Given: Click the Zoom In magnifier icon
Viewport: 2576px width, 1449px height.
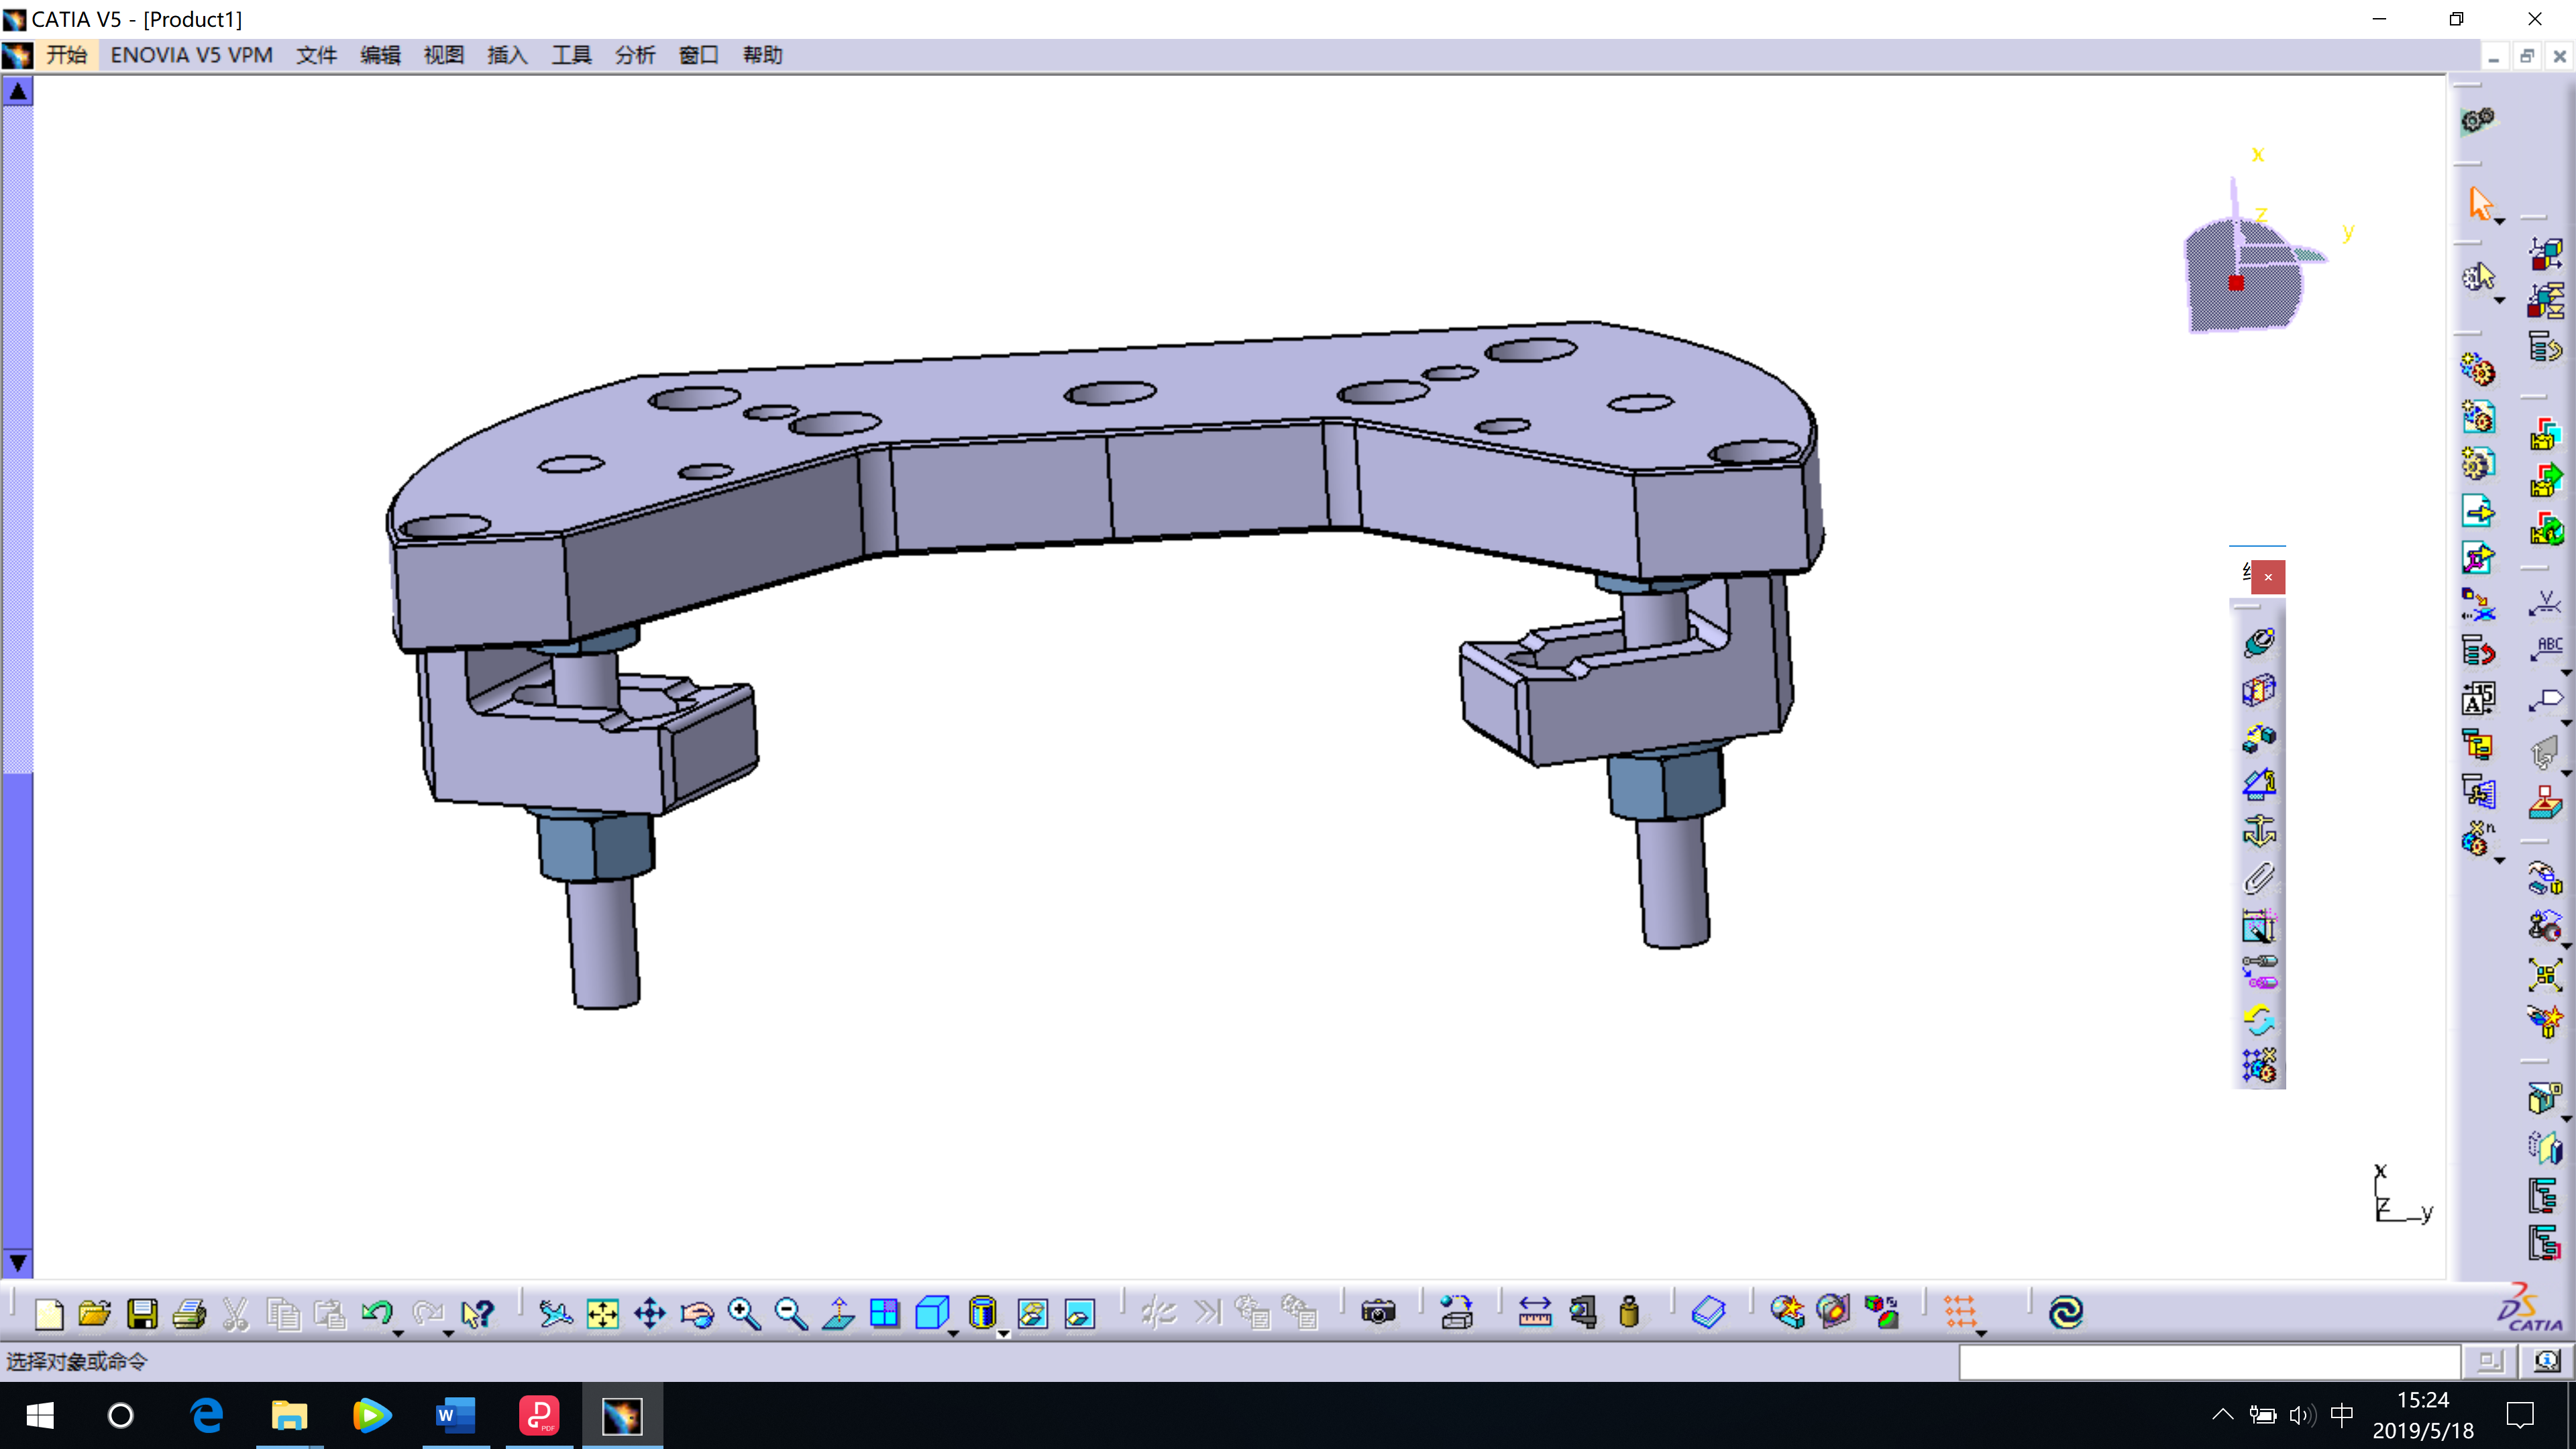Looking at the screenshot, I should (x=744, y=1313).
